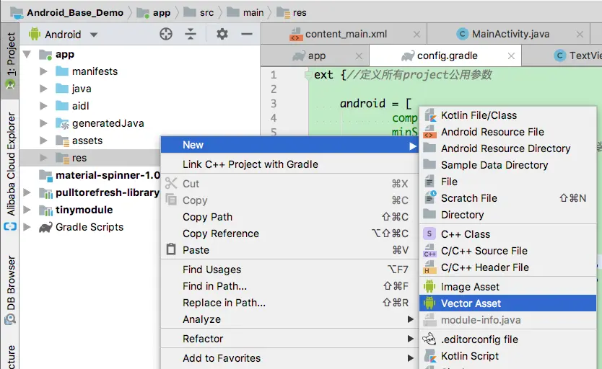Expand the java folder
This screenshot has height=369, width=602.
pos(43,89)
